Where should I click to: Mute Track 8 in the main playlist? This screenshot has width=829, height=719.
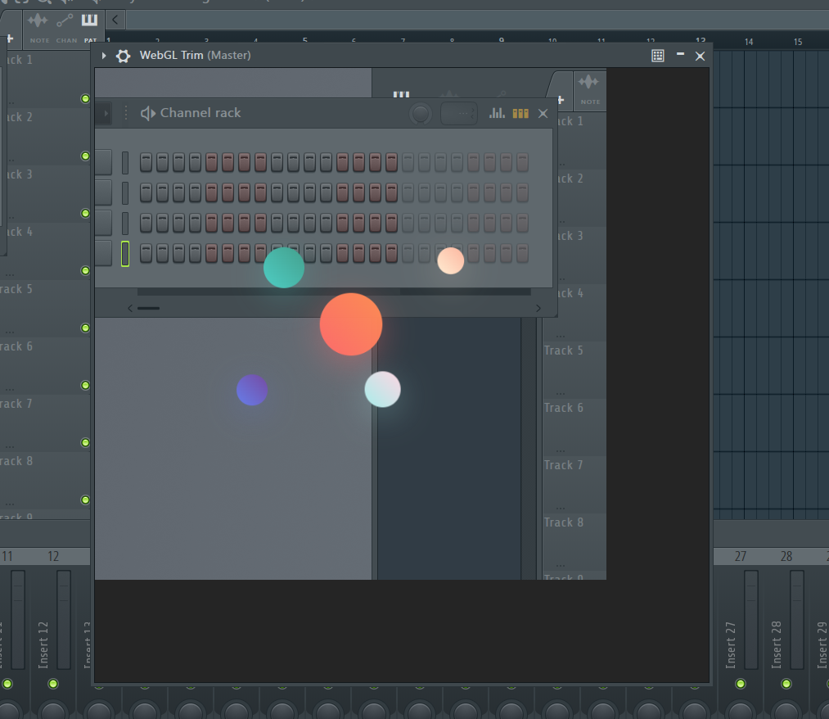point(85,500)
